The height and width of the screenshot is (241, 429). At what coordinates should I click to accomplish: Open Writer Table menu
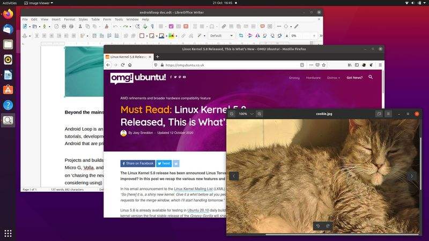[95, 19]
